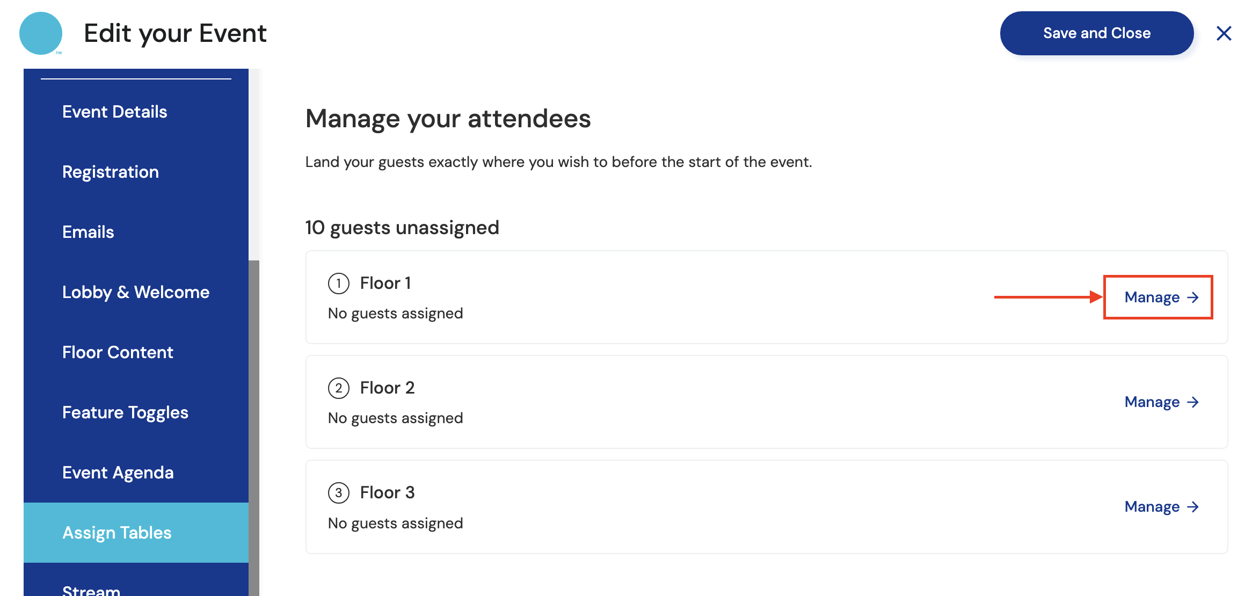The width and height of the screenshot is (1252, 596).
Task: Click the arrow icon beside Floor 3 Manage
Action: [x=1193, y=507]
